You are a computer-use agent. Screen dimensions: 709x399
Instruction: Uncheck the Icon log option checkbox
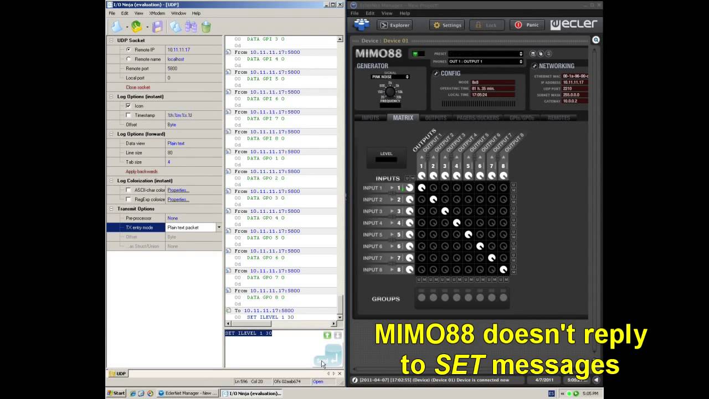click(x=129, y=106)
